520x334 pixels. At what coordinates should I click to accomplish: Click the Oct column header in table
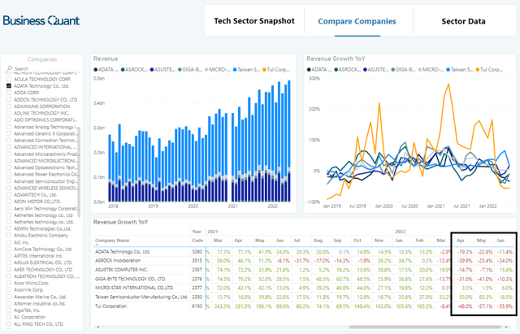pos(357,240)
